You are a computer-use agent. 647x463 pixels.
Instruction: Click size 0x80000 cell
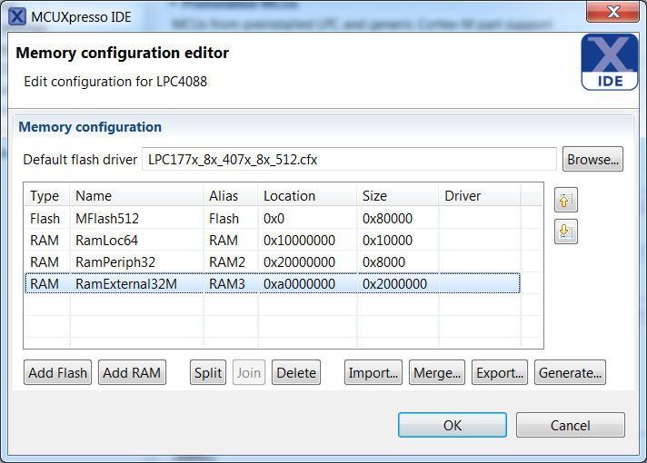(x=398, y=219)
